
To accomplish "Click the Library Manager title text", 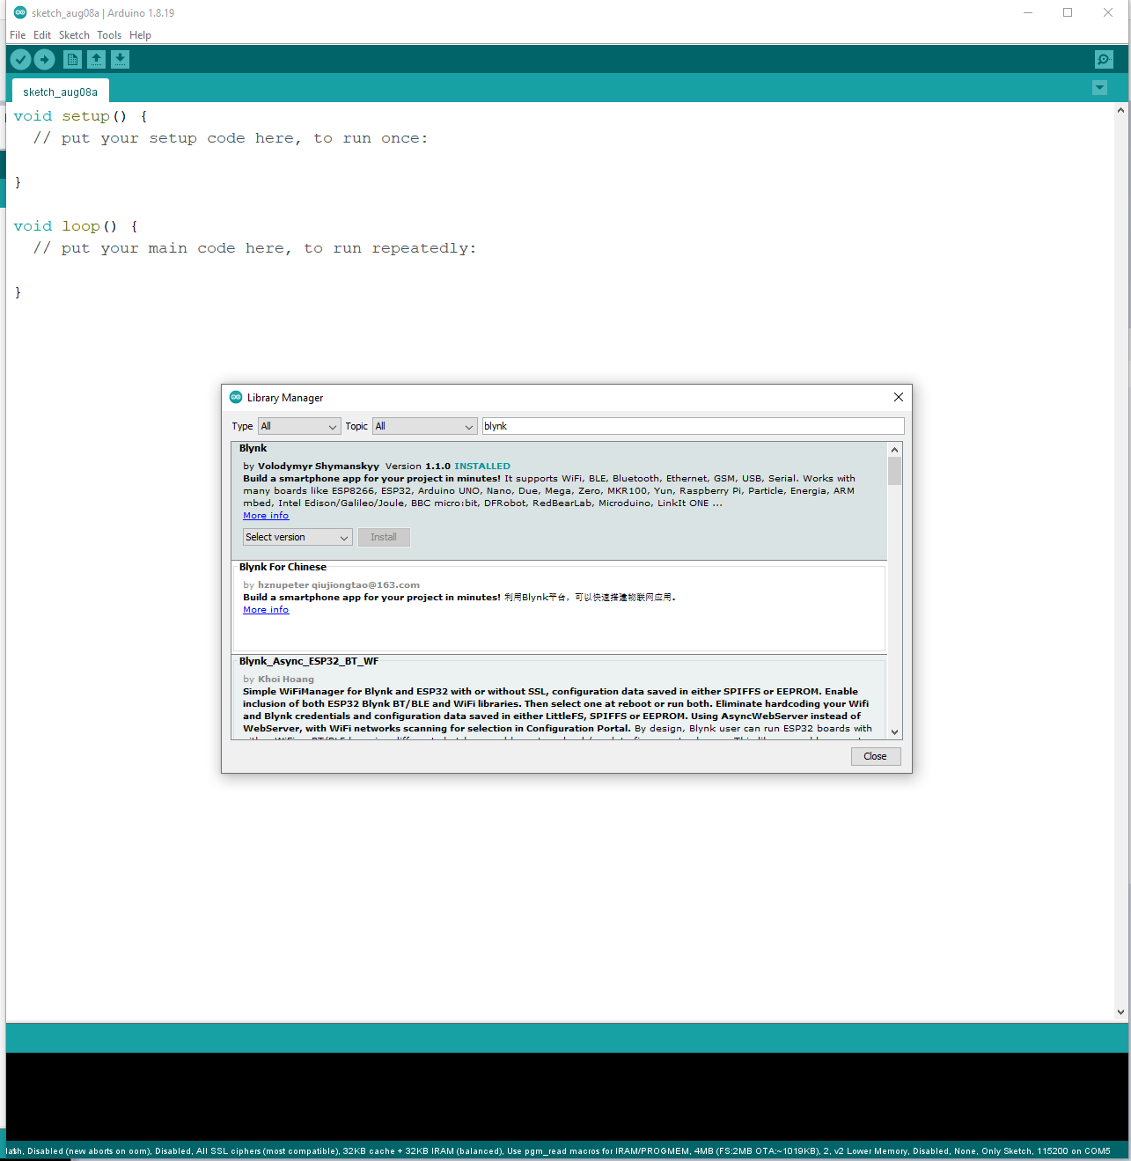I will [x=285, y=398].
